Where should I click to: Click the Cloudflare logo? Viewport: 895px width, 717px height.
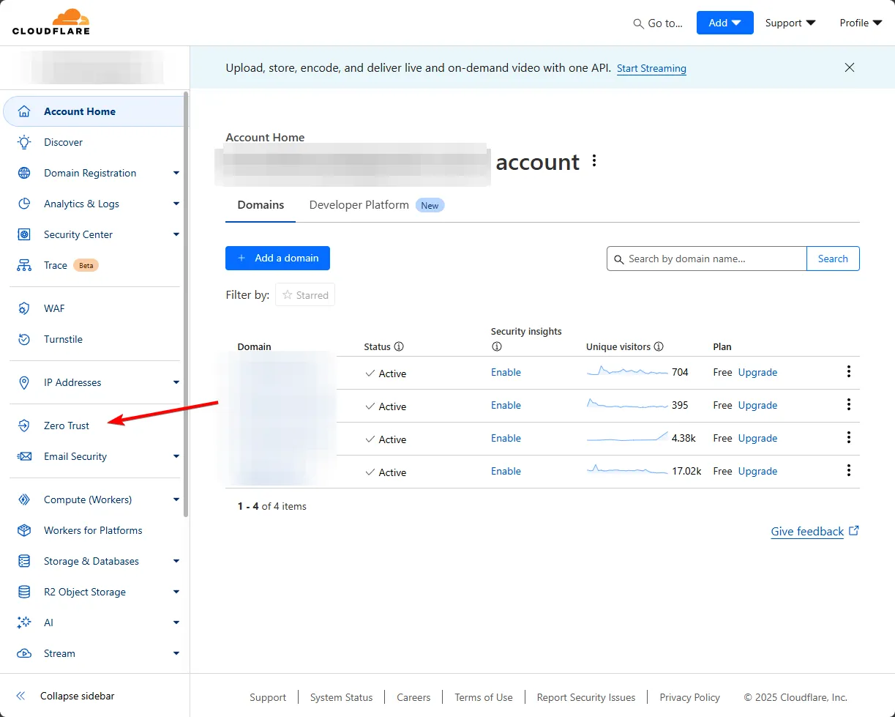[x=50, y=22]
